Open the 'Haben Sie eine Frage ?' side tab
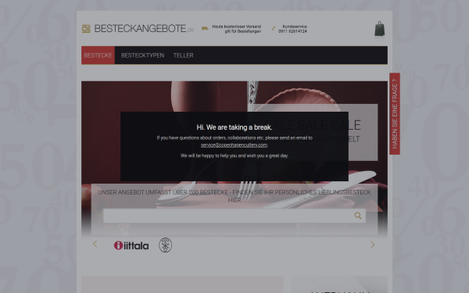The image size is (469, 293). click(395, 113)
